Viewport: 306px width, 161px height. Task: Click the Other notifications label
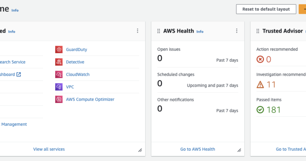tap(175, 100)
